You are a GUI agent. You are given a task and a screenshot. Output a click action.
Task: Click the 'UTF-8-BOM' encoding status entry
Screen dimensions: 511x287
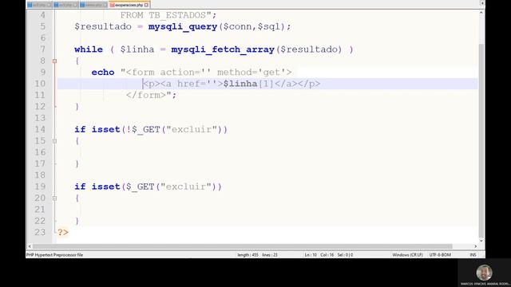[440, 255]
